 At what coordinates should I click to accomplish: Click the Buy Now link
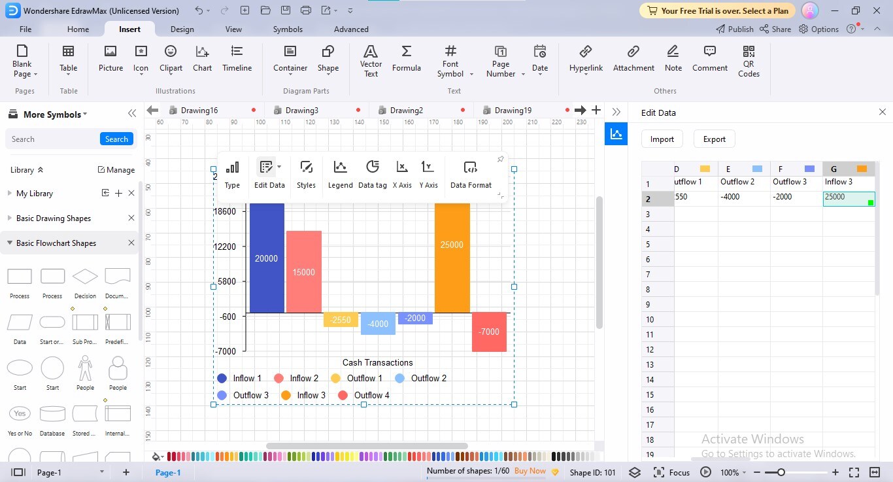[x=530, y=471]
